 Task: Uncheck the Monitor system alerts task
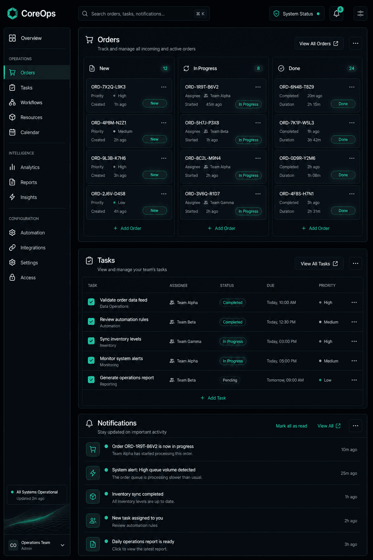tap(91, 360)
